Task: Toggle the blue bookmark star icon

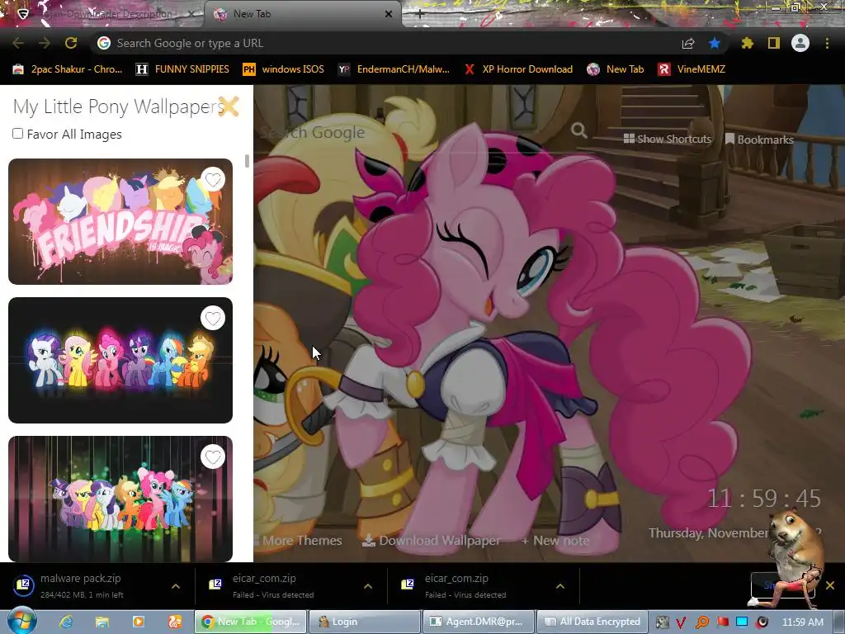Action: (715, 43)
